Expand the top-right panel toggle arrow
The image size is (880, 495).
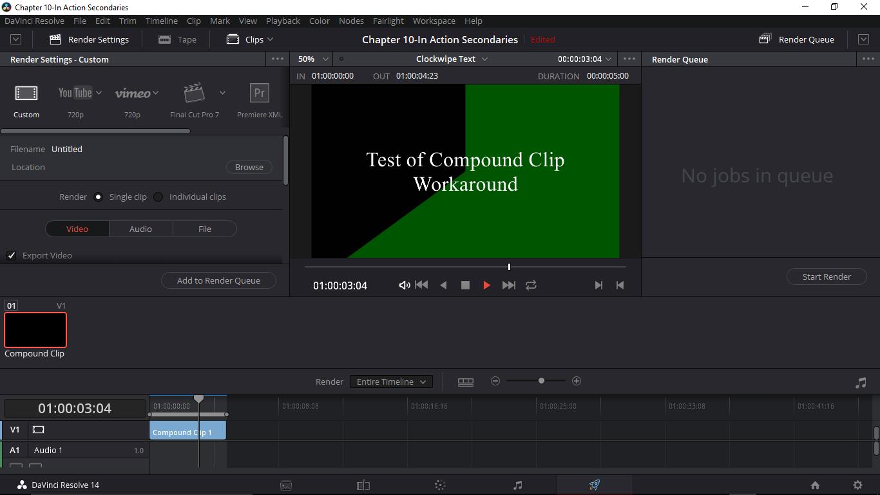tap(864, 39)
